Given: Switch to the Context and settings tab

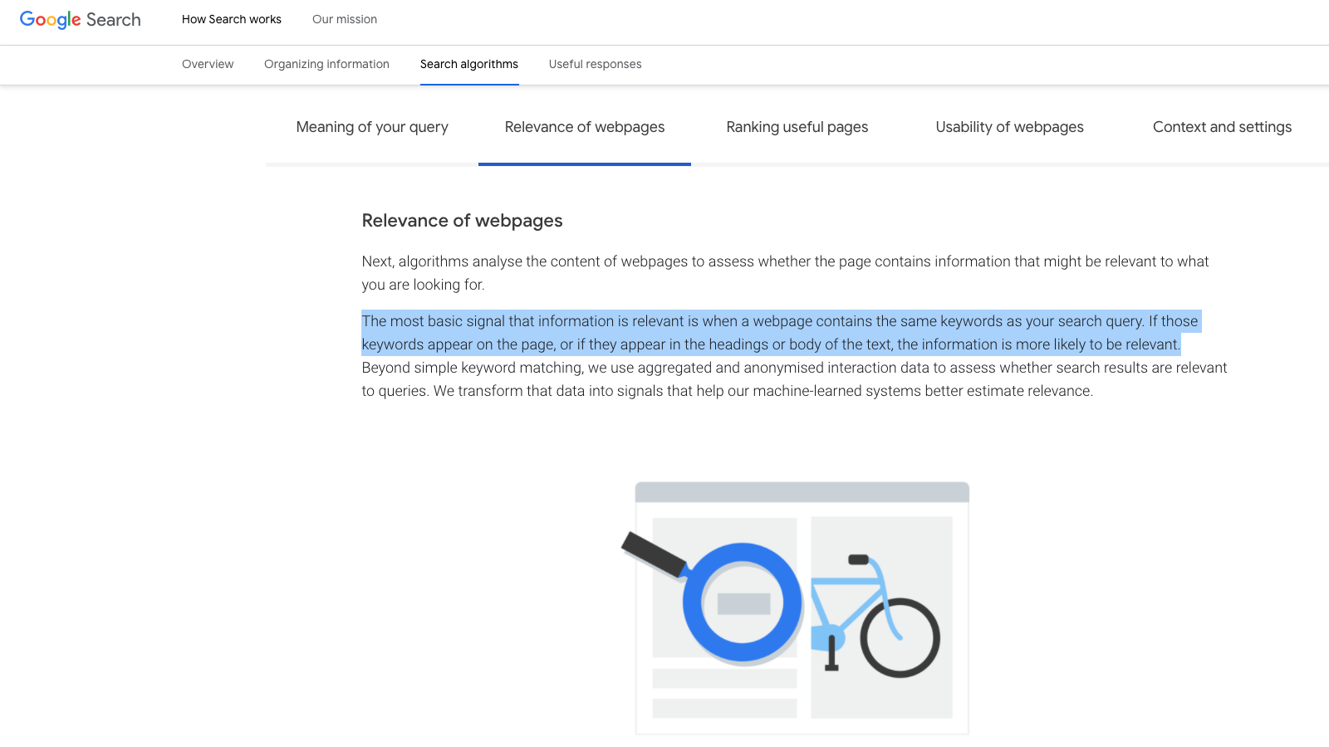Looking at the screenshot, I should 1223,127.
